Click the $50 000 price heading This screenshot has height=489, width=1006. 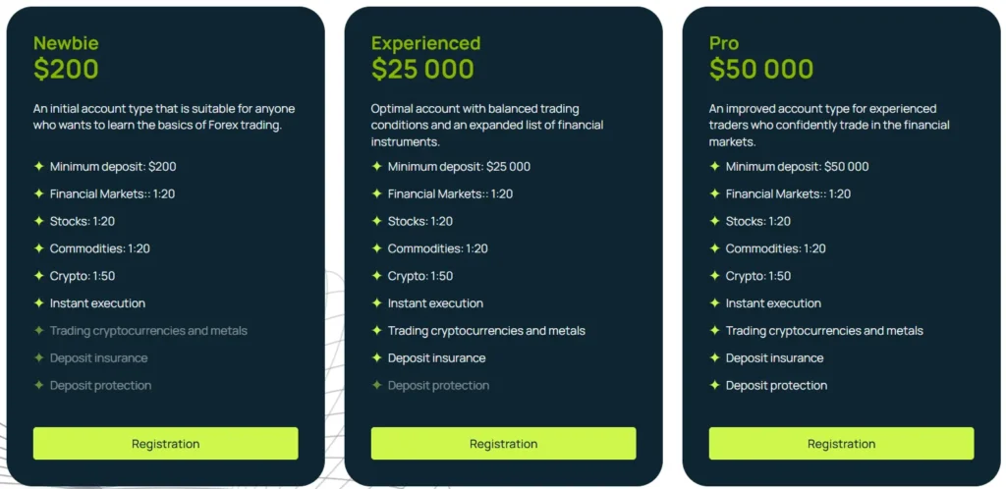tap(761, 70)
